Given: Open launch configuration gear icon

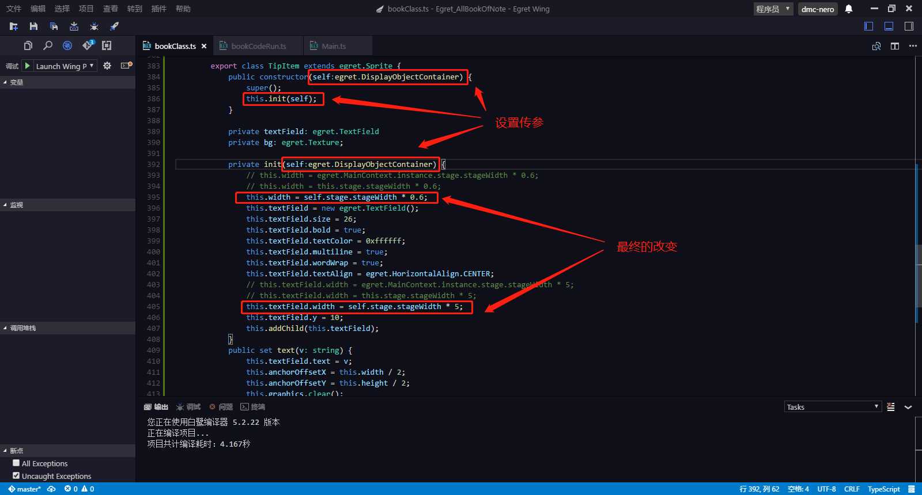Looking at the screenshot, I should (107, 66).
